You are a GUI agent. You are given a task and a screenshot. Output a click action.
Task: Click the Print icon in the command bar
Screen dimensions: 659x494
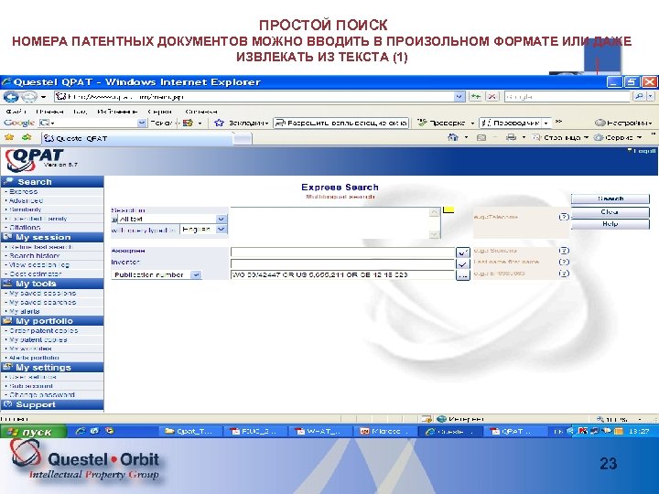coord(511,137)
